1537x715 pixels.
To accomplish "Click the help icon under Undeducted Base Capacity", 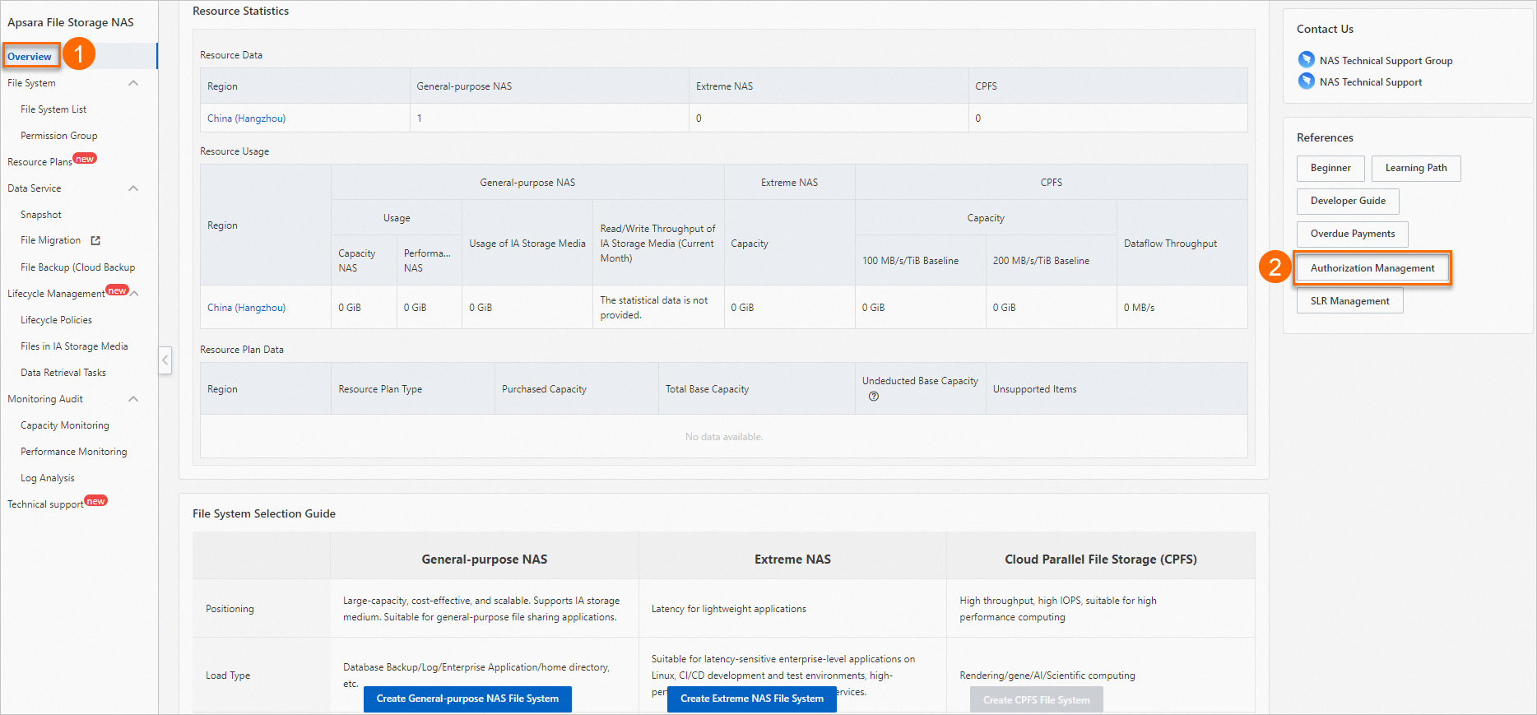I will [x=874, y=396].
